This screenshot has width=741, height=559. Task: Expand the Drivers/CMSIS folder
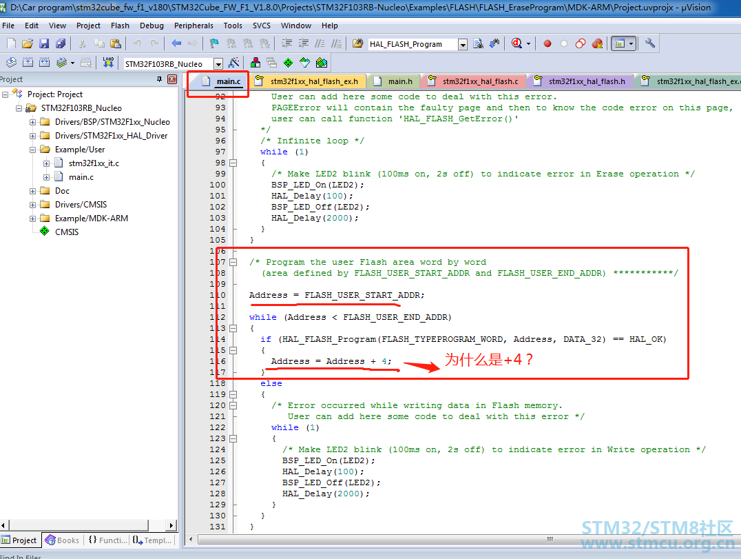pyautogui.click(x=32, y=205)
